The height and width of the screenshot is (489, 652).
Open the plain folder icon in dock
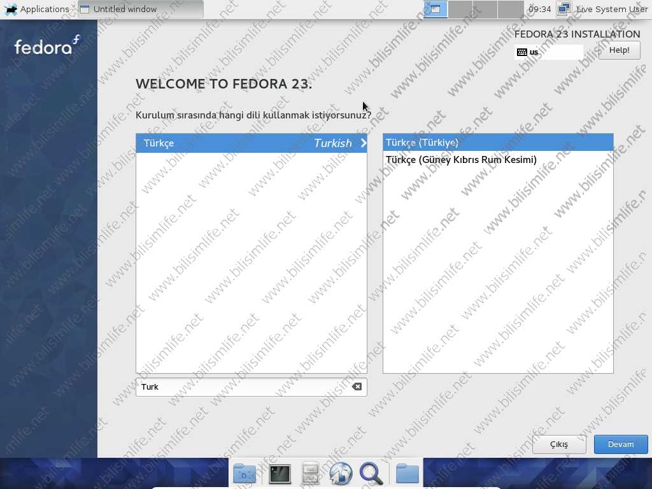(x=407, y=474)
